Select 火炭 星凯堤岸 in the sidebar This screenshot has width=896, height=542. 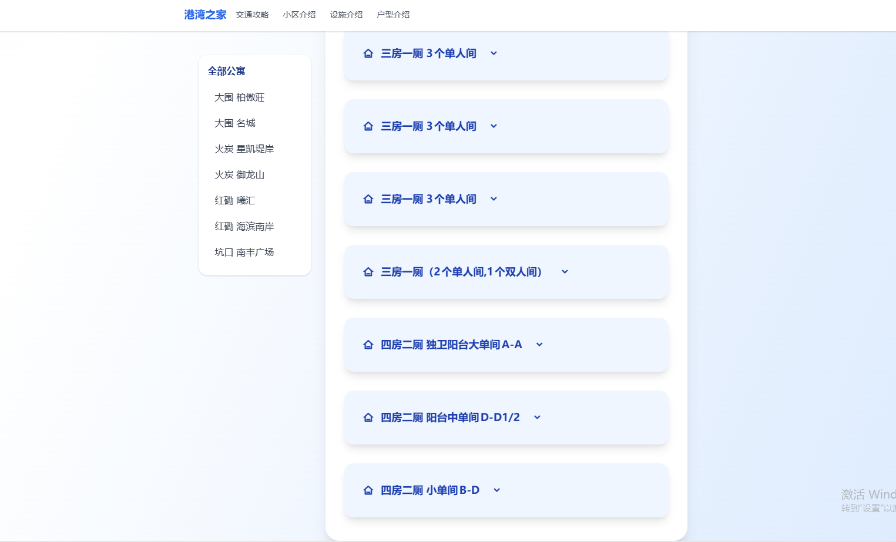tap(244, 149)
